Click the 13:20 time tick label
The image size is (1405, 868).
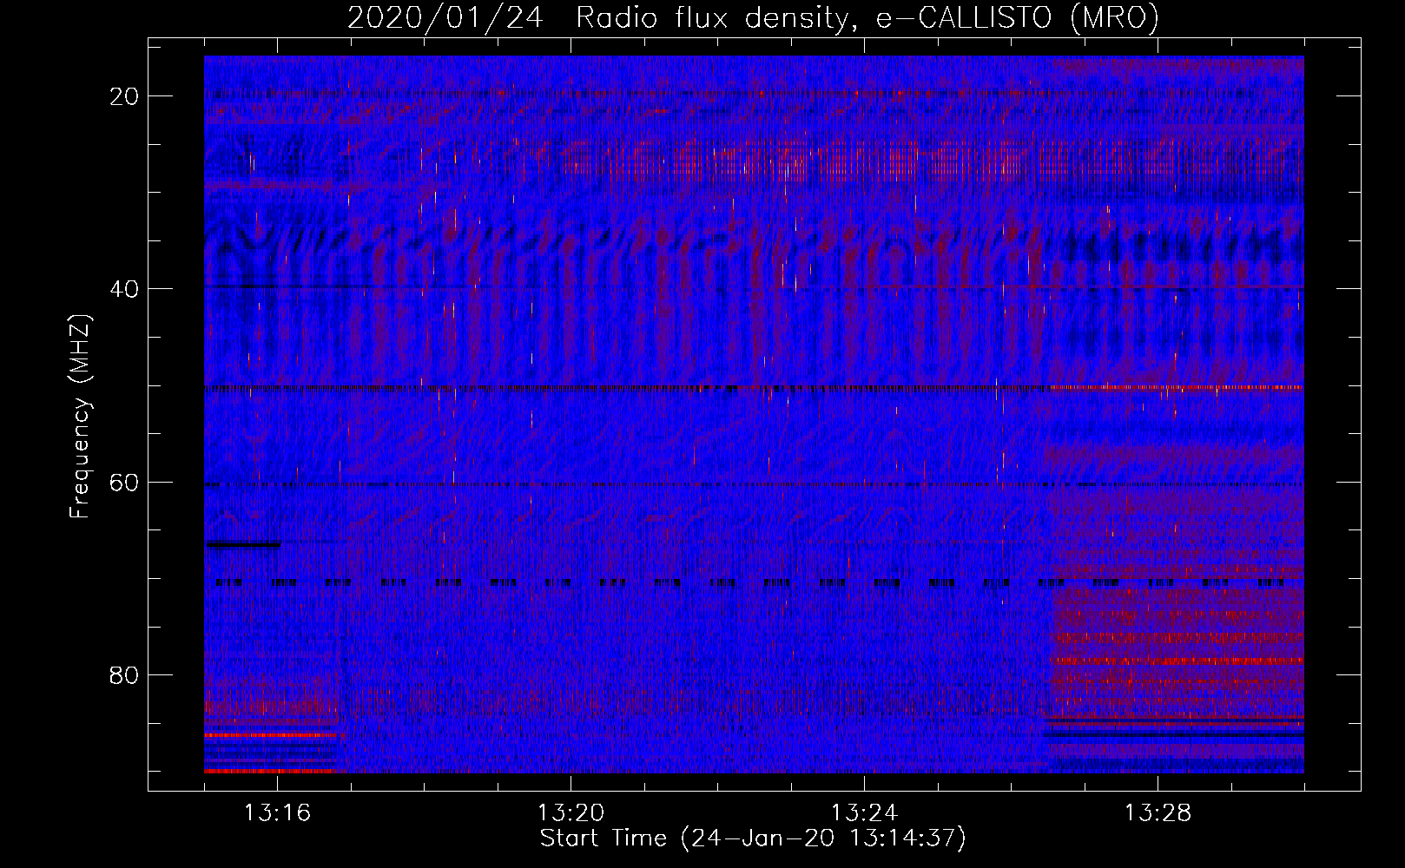571,813
